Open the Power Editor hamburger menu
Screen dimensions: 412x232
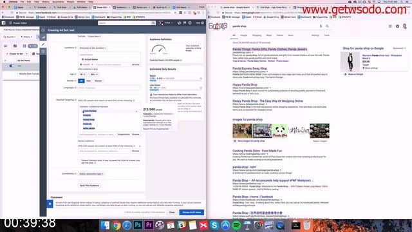click(x=10, y=23)
